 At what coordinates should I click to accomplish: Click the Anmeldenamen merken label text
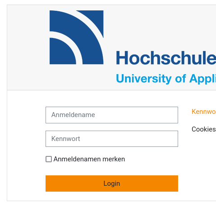(89, 159)
